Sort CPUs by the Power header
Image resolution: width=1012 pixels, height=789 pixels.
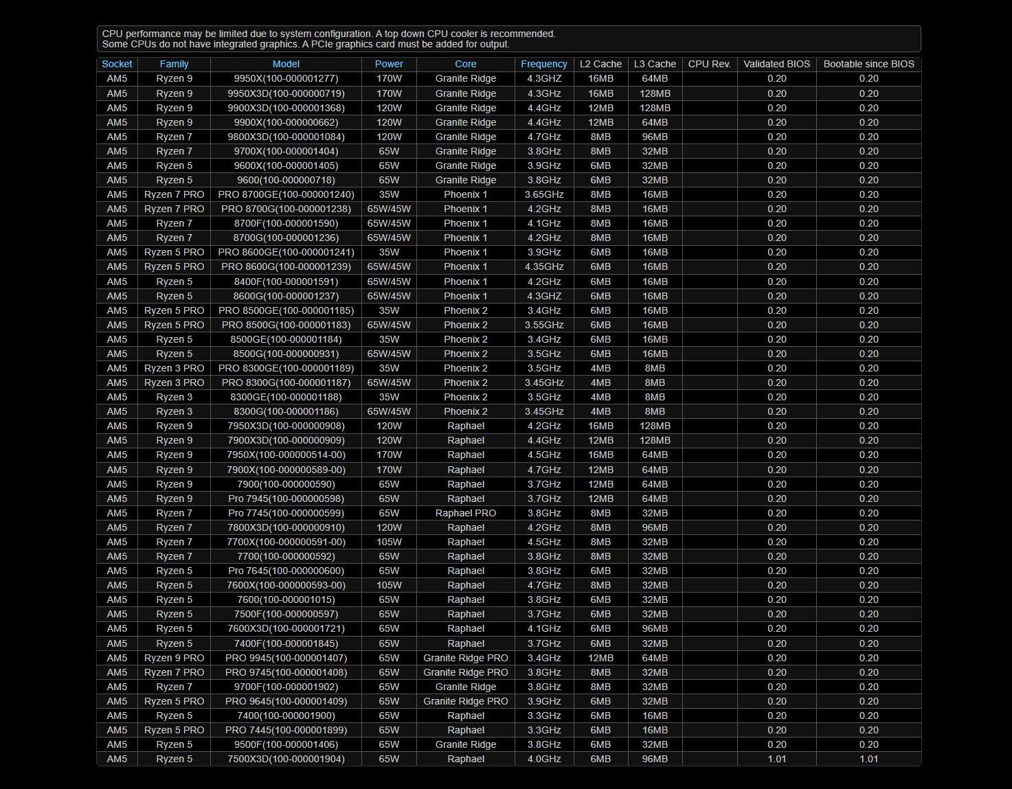click(389, 64)
